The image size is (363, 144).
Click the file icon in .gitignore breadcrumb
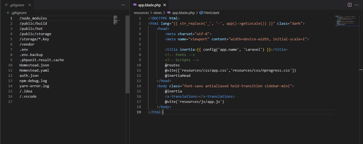[x=8, y=13]
